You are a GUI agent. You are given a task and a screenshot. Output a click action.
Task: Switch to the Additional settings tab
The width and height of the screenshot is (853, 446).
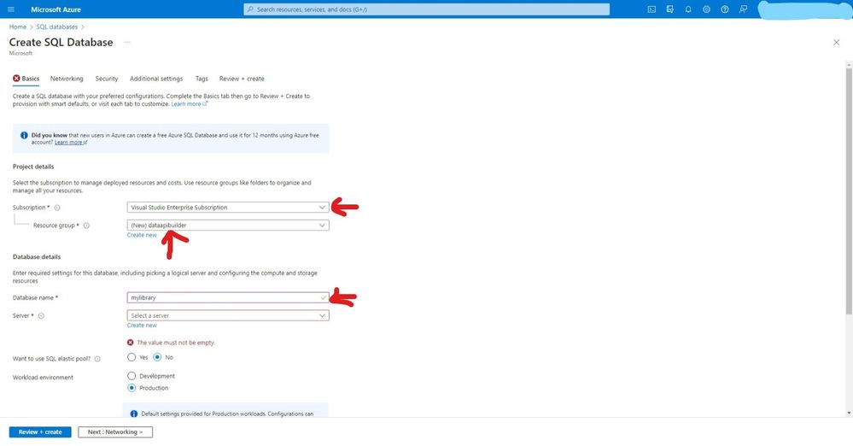(x=156, y=79)
